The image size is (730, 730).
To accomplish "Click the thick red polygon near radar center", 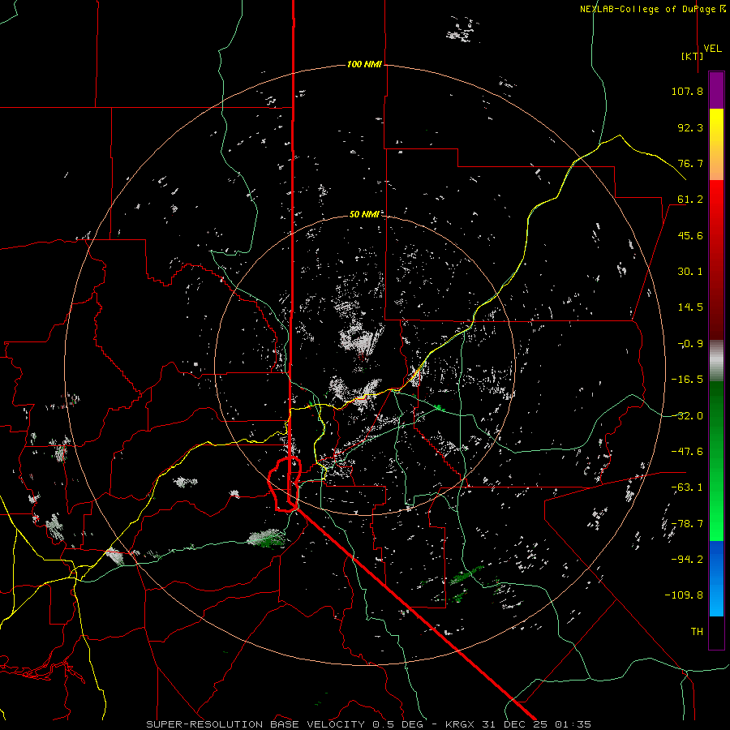I will (285, 484).
